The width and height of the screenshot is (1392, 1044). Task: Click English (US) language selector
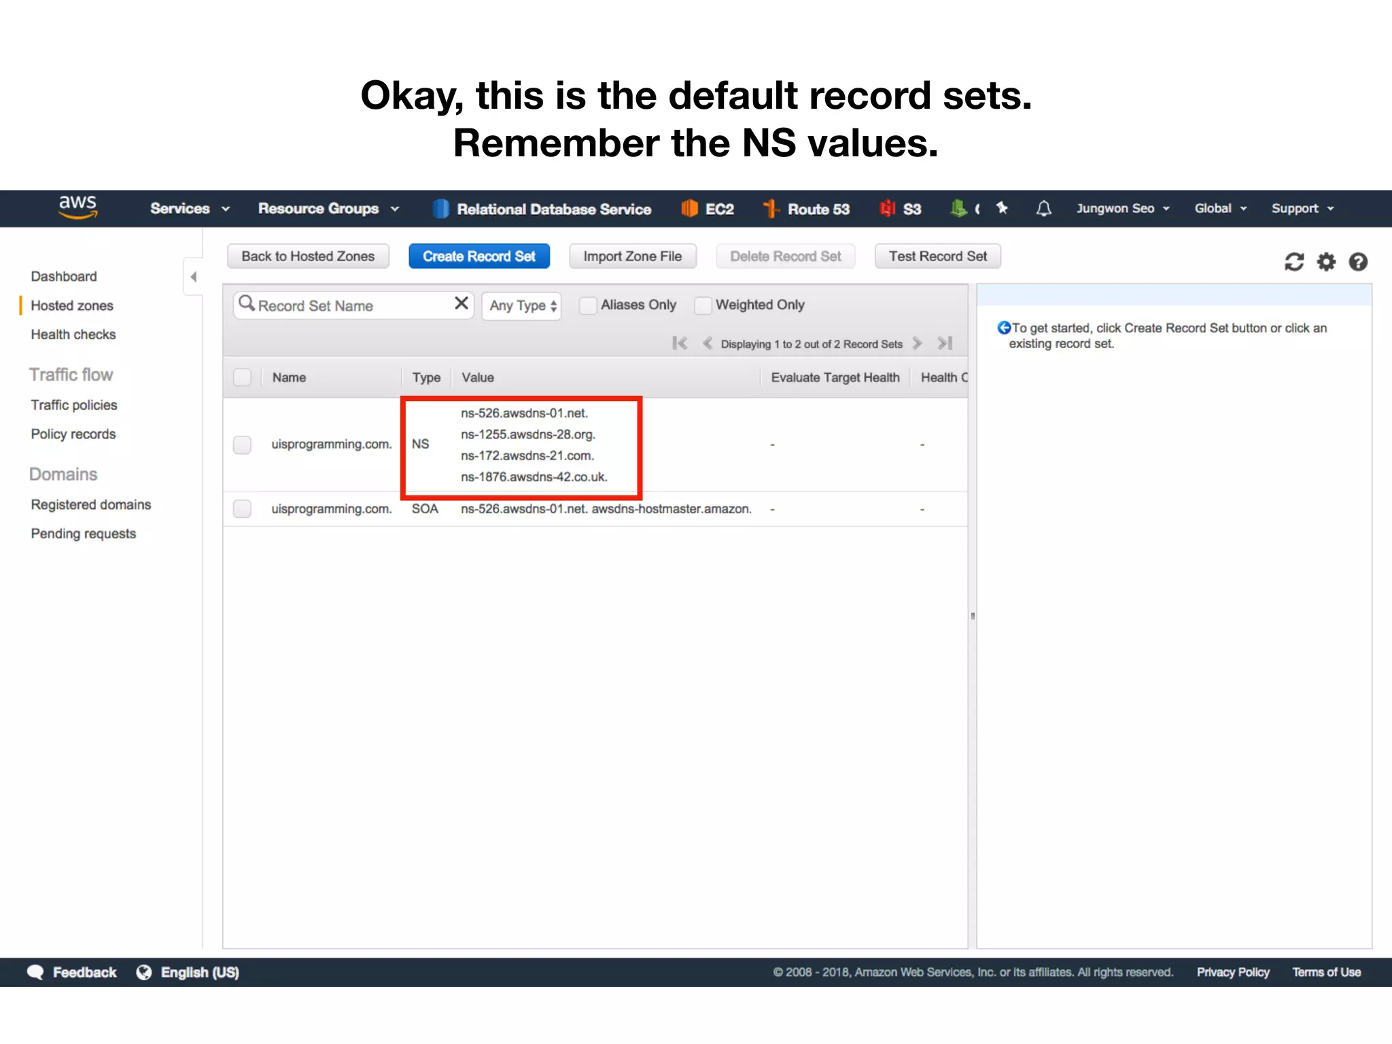pos(200,972)
